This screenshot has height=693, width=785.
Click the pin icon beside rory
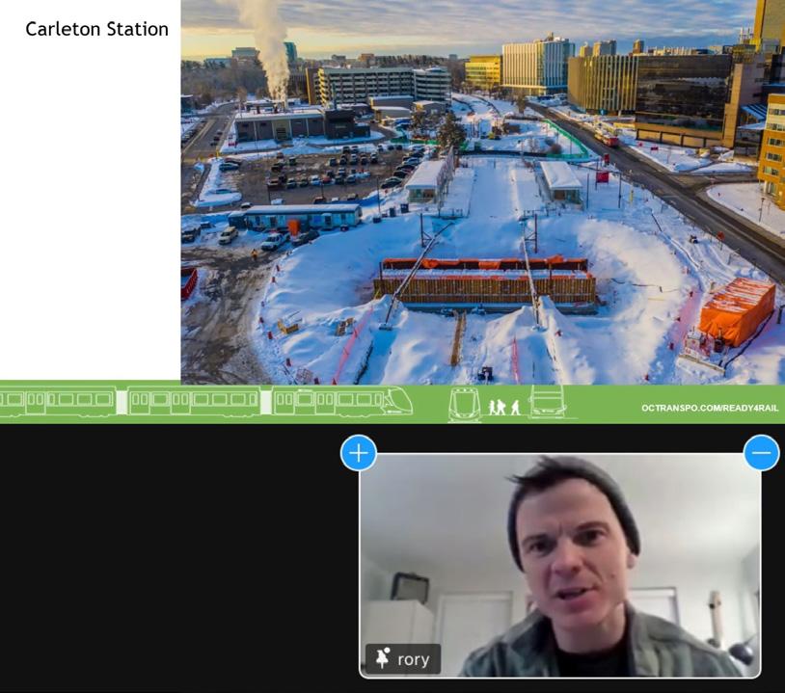[x=383, y=658]
